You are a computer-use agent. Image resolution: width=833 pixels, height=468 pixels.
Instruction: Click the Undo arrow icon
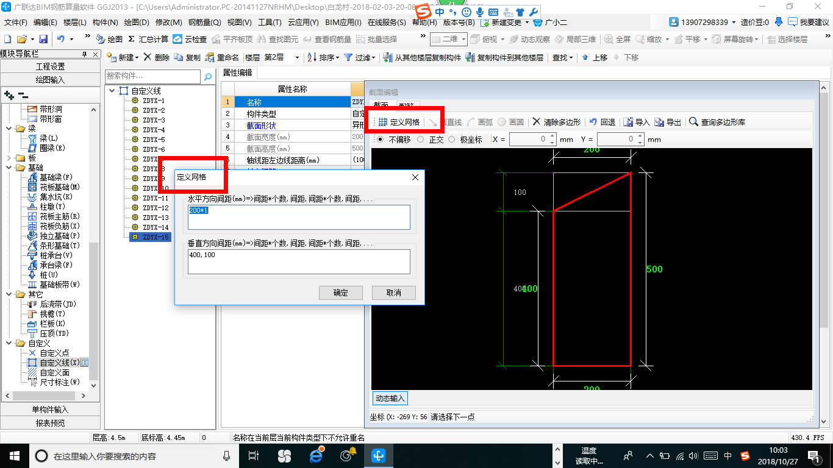point(61,39)
